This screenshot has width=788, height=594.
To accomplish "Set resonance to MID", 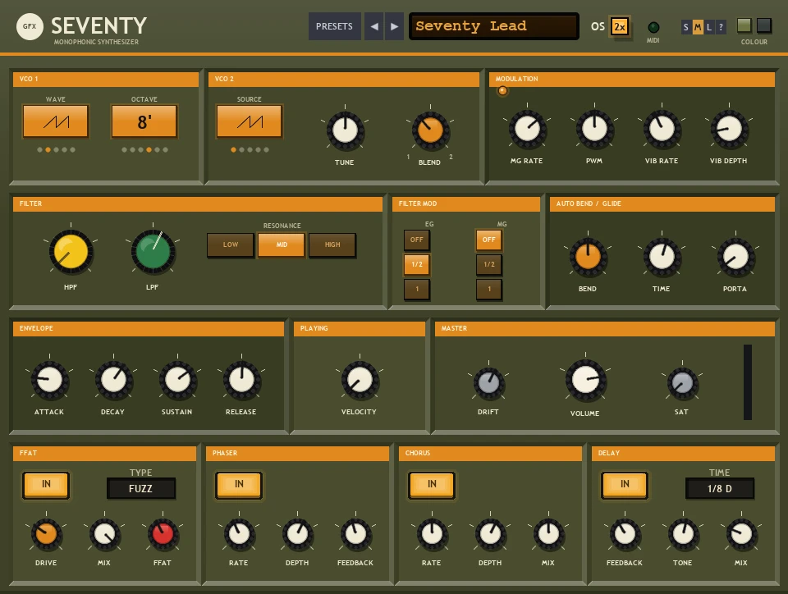I will coord(282,245).
